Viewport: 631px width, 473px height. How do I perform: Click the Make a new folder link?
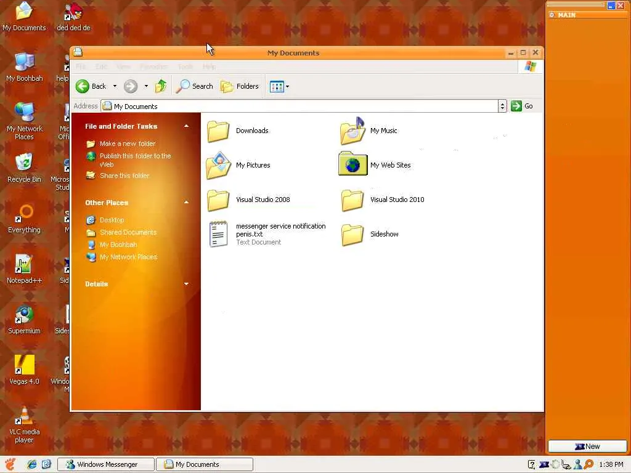coord(127,144)
